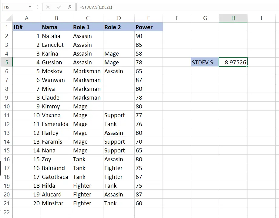Select row 22 header
Image resolution: width=279 pixels, height=218 pixels.
[x=6, y=212]
